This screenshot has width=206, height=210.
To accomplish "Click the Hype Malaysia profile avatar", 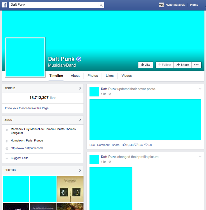I will (162, 5).
